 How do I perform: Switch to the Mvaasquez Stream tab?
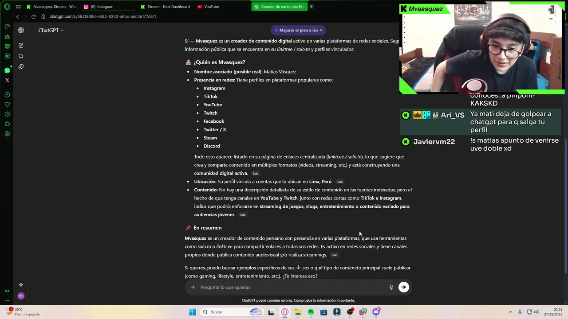point(51,7)
